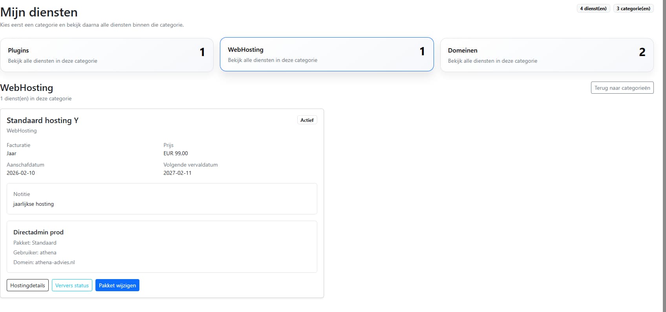Open the Plugins category card
The width and height of the screenshot is (666, 312).
click(x=106, y=55)
